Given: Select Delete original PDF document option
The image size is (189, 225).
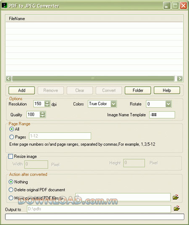Looking at the screenshot, I should pyautogui.click(x=11, y=190).
